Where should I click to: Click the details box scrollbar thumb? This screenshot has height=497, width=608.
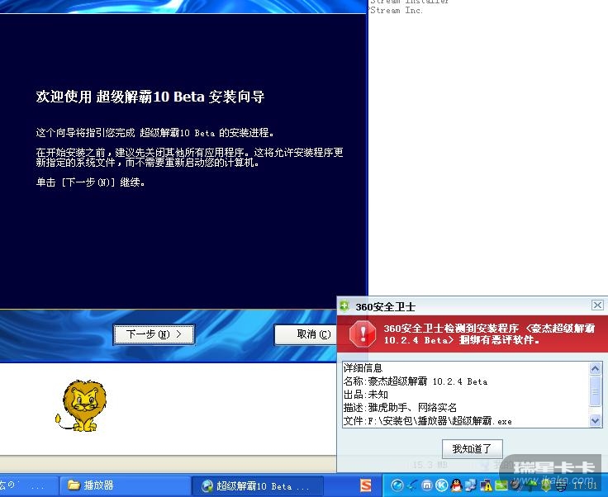596,391
